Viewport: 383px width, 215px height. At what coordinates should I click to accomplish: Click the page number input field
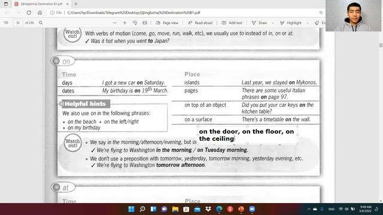click(x=18, y=23)
